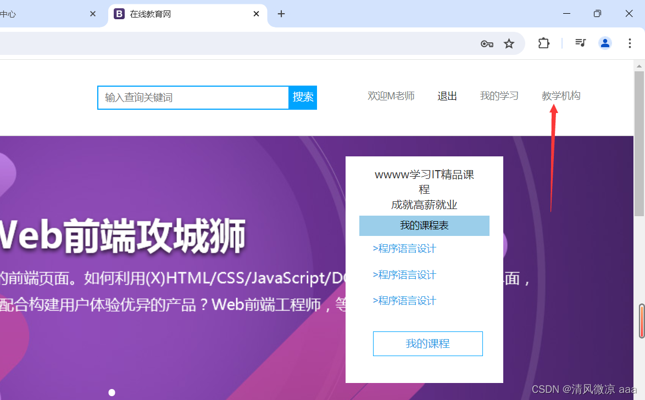Click the 我的课程 outlined button

pos(428,343)
